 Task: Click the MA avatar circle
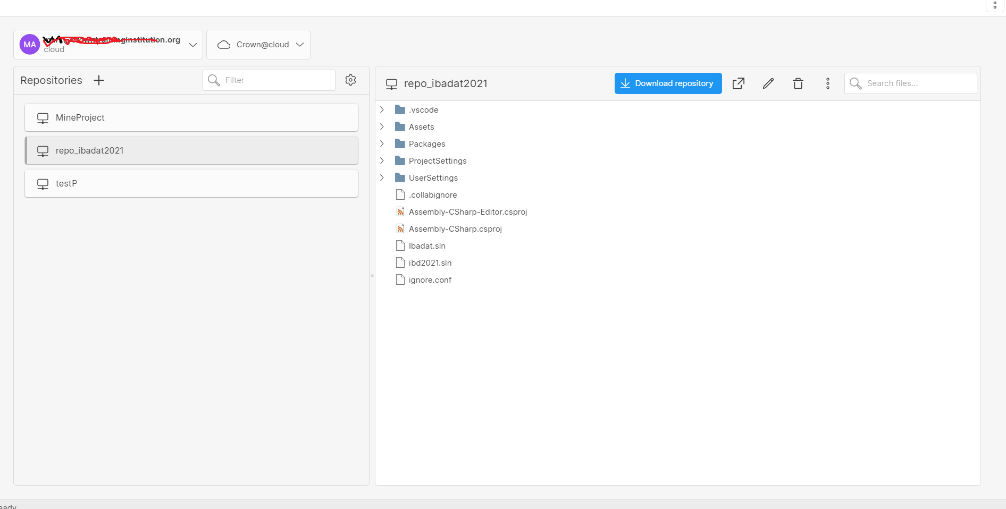click(x=29, y=44)
